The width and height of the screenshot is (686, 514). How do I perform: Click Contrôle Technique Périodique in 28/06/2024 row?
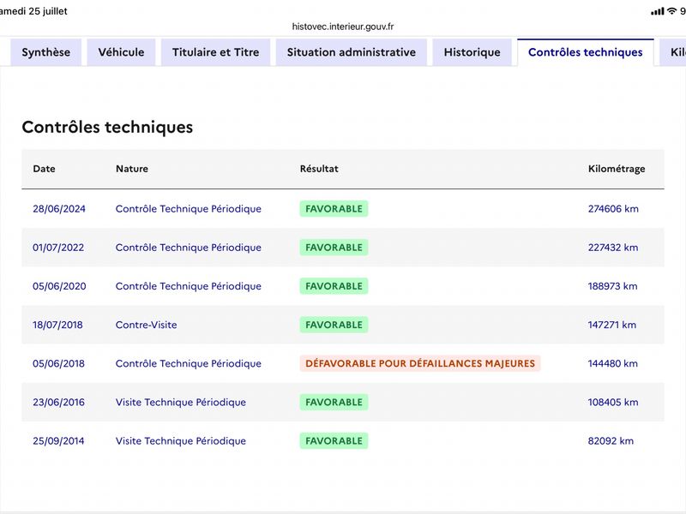point(189,209)
